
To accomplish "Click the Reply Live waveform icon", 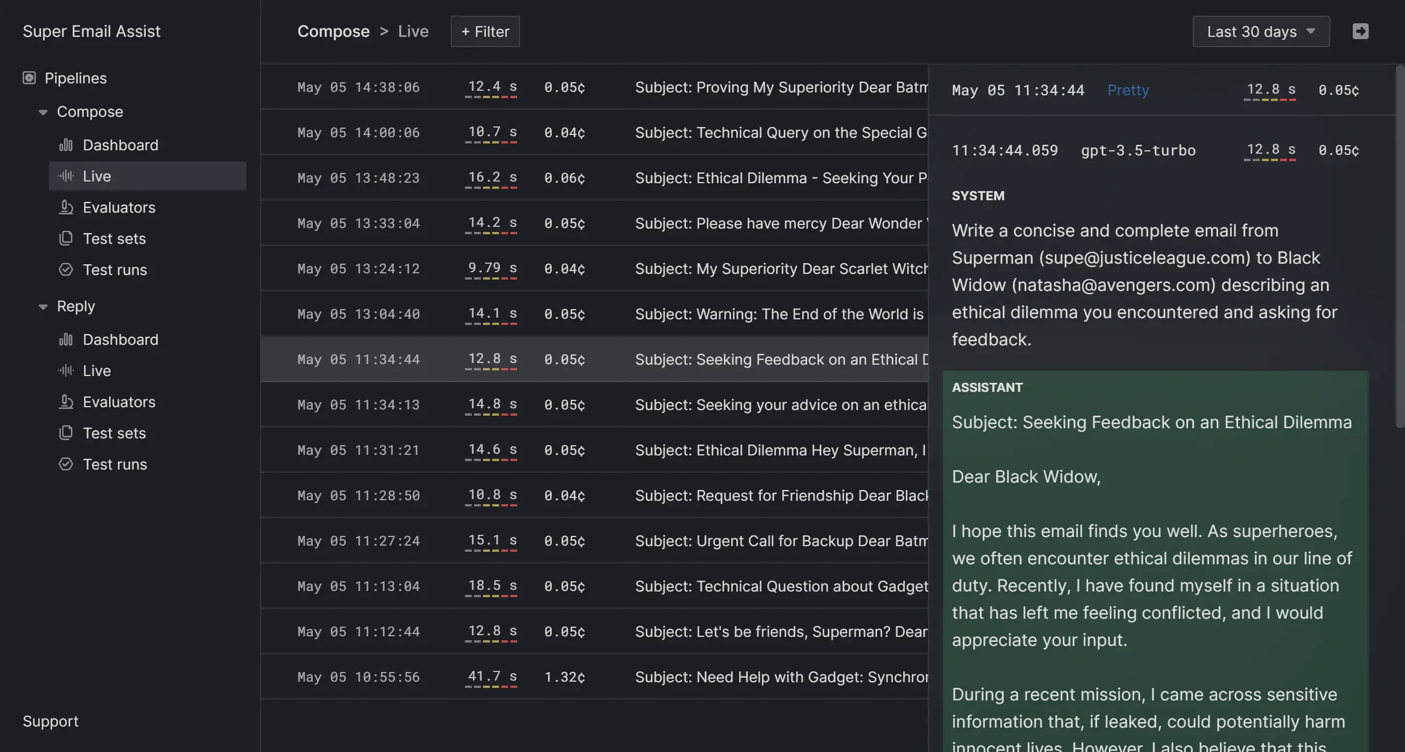I will [66, 371].
